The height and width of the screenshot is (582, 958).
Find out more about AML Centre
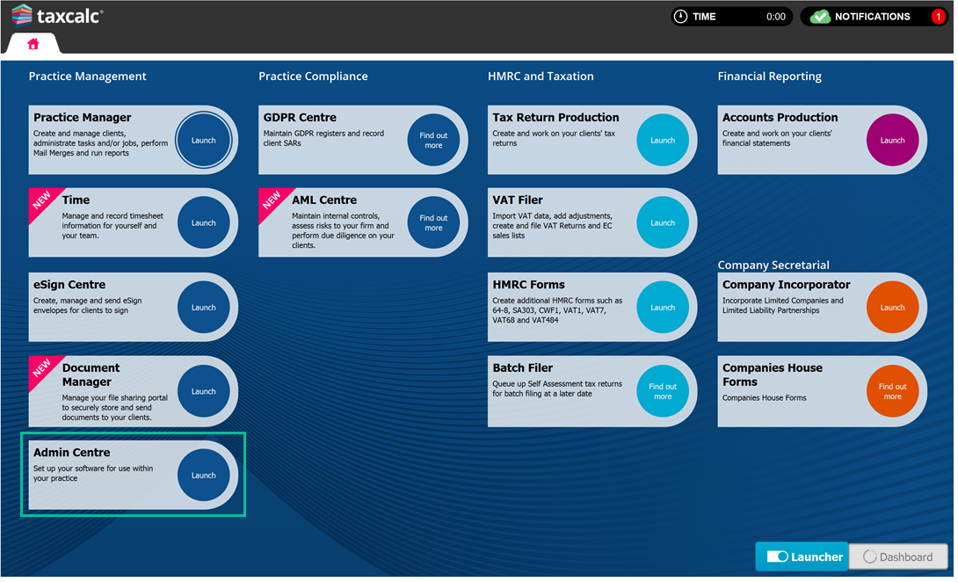(433, 223)
